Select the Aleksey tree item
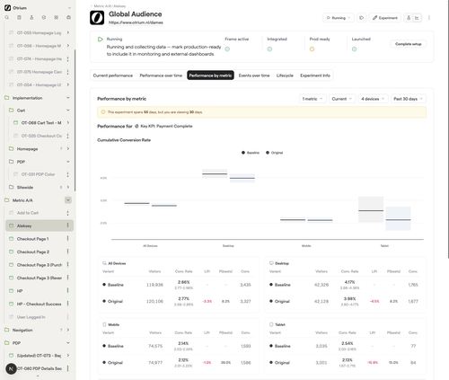449x380 pixels. point(40,225)
